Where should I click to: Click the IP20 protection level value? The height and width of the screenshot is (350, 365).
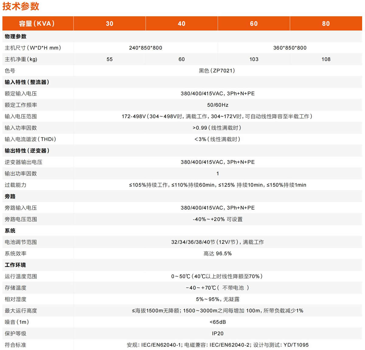217,334
